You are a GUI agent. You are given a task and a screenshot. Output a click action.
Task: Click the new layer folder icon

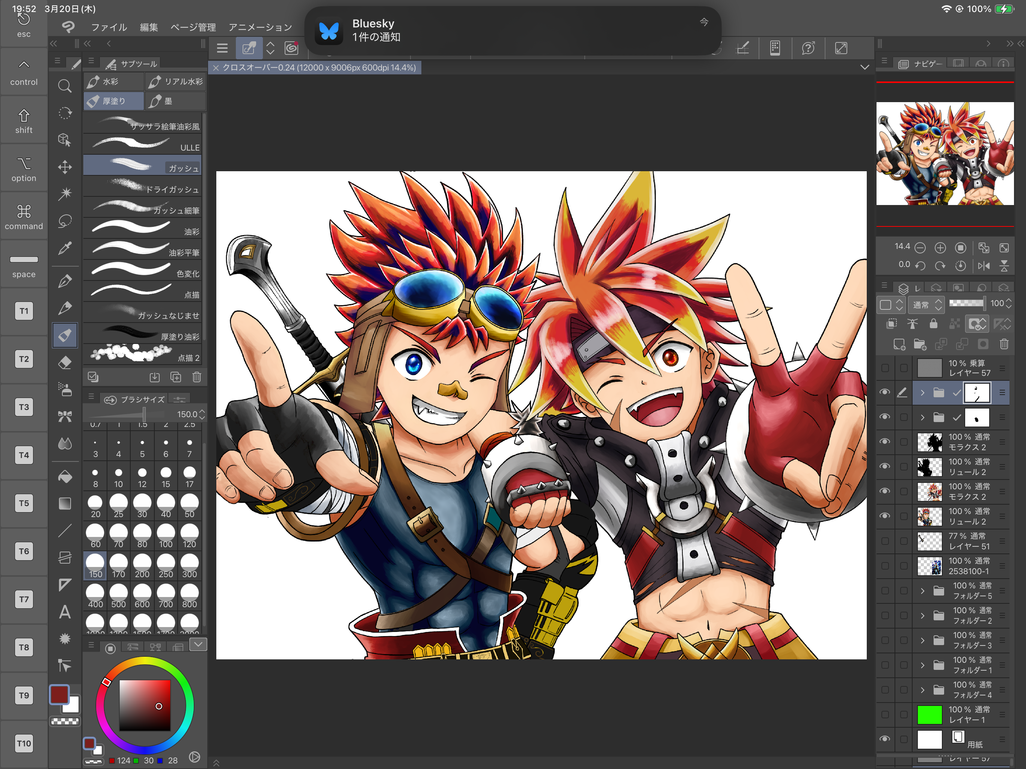(x=920, y=344)
